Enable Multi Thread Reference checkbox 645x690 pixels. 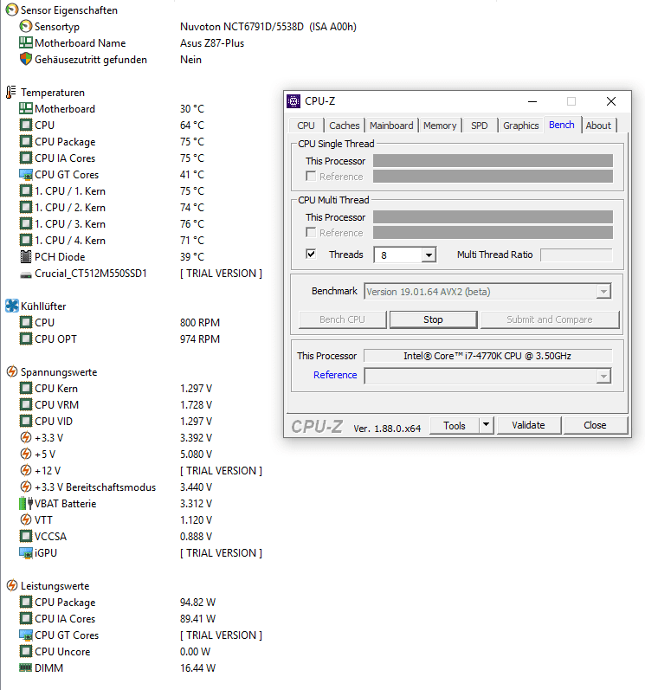click(311, 232)
